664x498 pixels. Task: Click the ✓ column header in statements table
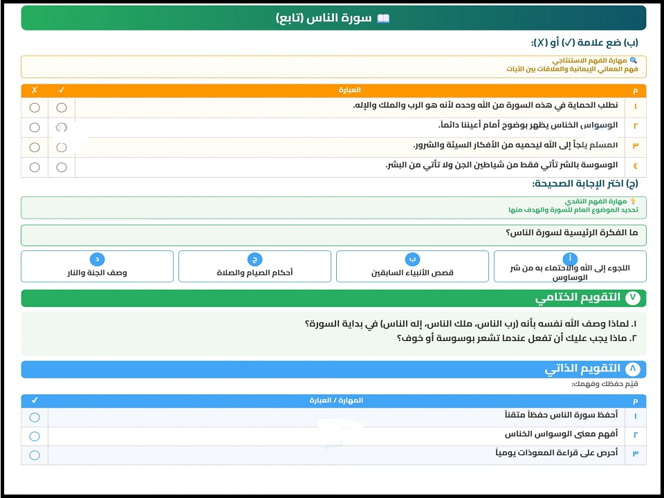click(62, 90)
